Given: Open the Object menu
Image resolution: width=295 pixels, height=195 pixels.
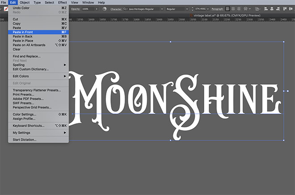Looking at the screenshot, I should (x=25, y=3).
